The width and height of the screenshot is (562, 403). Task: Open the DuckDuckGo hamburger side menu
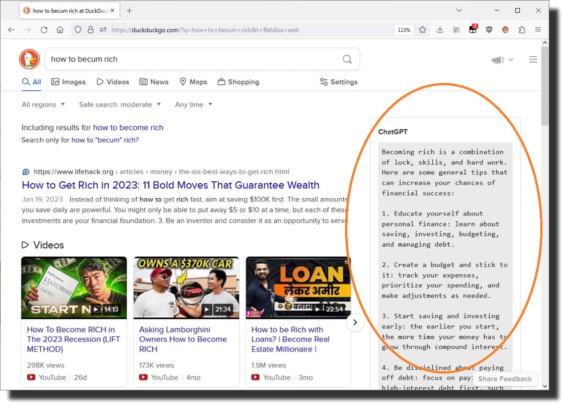coord(533,60)
